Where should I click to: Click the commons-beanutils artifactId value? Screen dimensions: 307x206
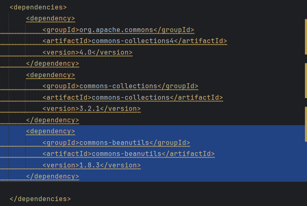pyautogui.click(x=126, y=154)
